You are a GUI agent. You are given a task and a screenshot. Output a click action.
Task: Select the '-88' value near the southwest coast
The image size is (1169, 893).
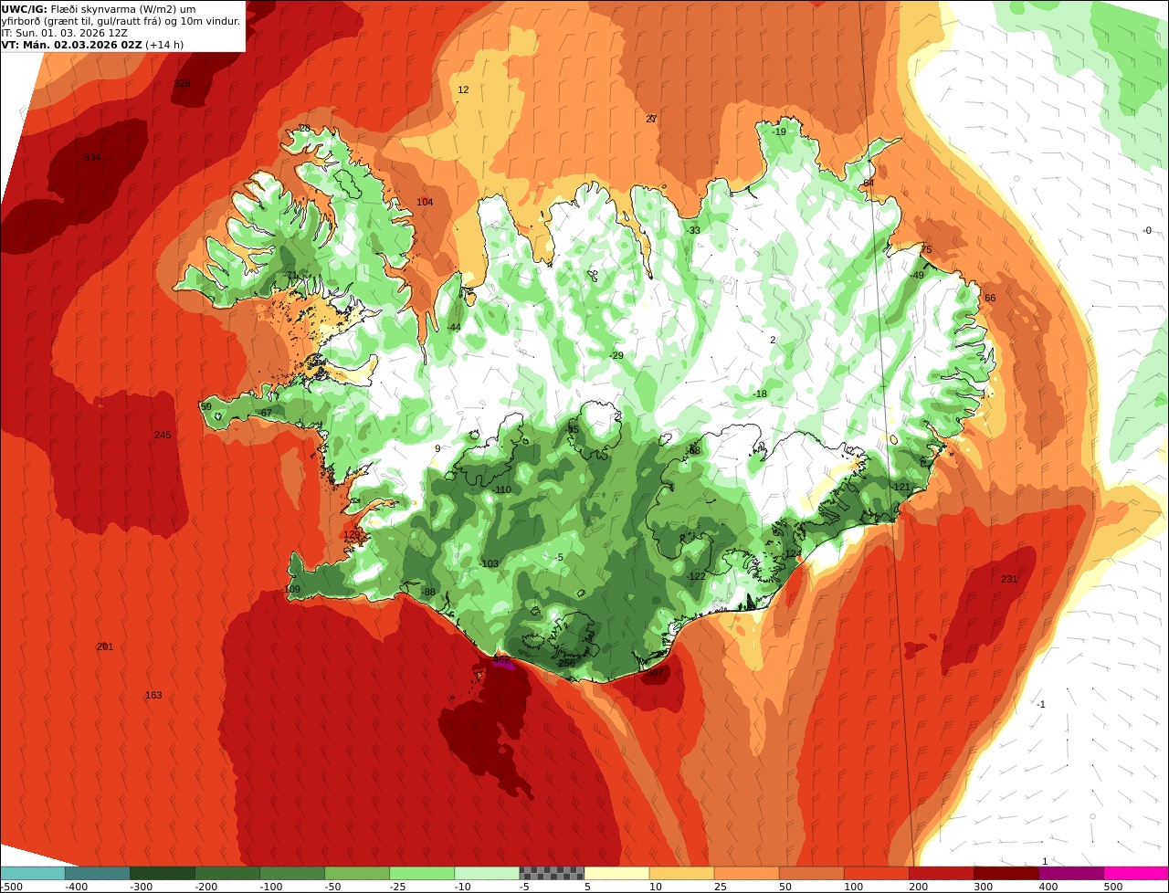tap(427, 593)
